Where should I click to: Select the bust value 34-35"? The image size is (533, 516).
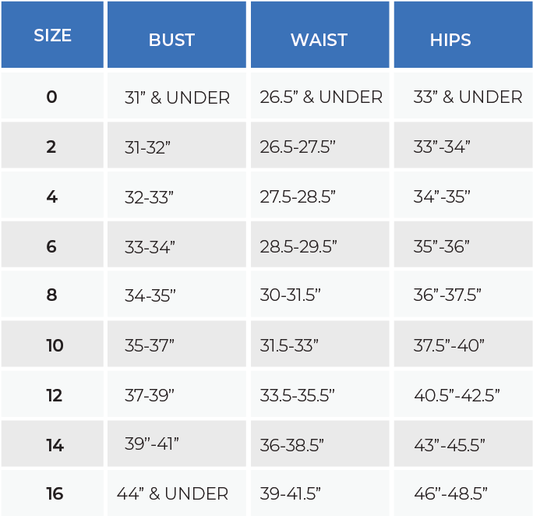150,296
